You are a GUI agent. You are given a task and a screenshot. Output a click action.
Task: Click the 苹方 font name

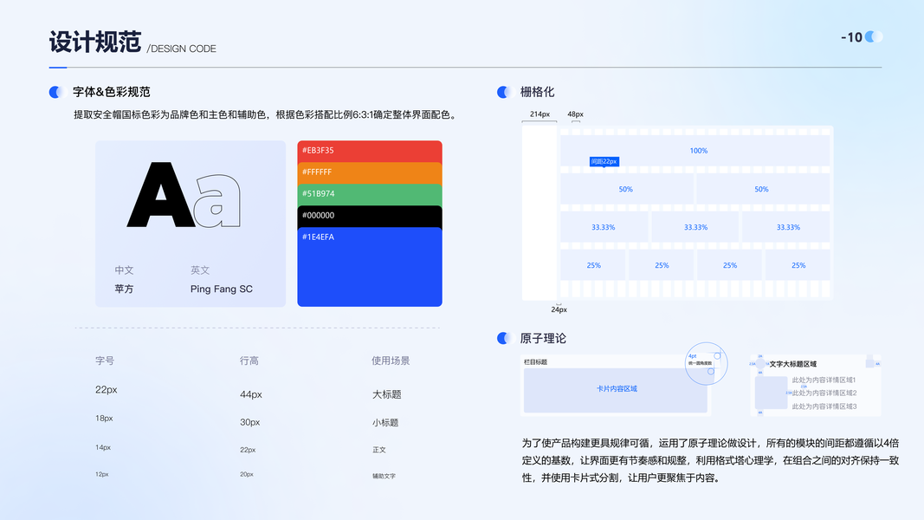[124, 289]
